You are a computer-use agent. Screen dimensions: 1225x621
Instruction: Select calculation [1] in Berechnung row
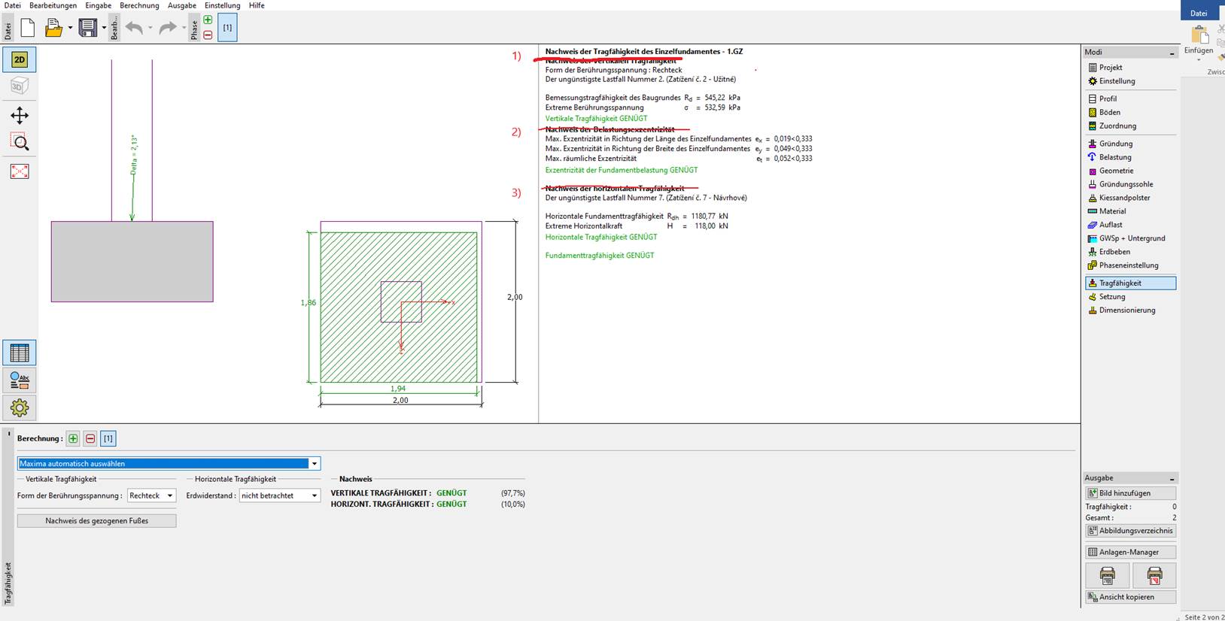(x=108, y=438)
